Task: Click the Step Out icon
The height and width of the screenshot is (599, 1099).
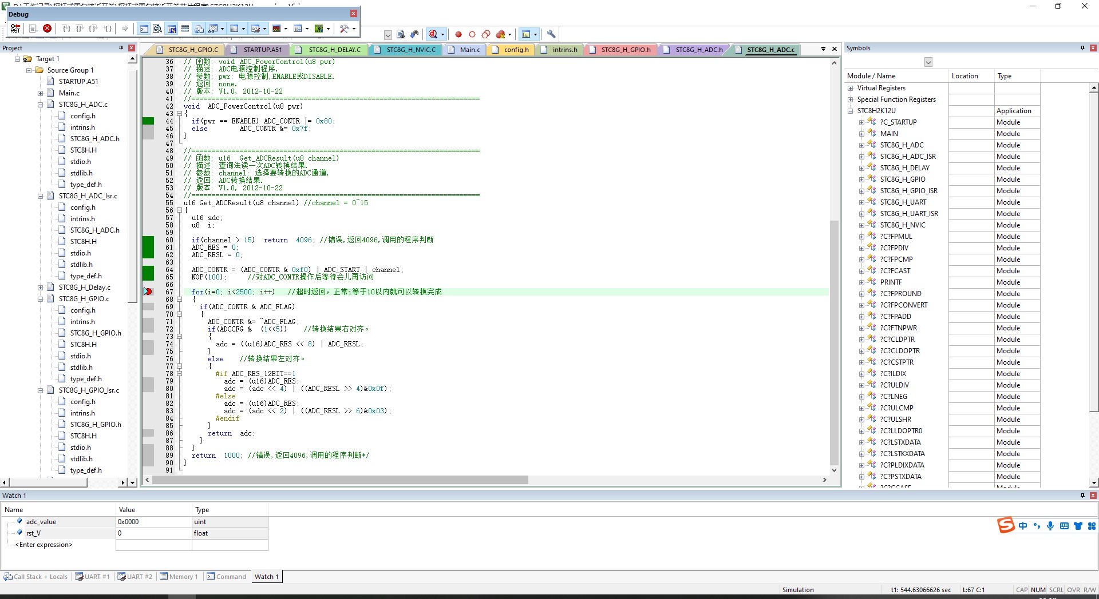Action: (93, 29)
